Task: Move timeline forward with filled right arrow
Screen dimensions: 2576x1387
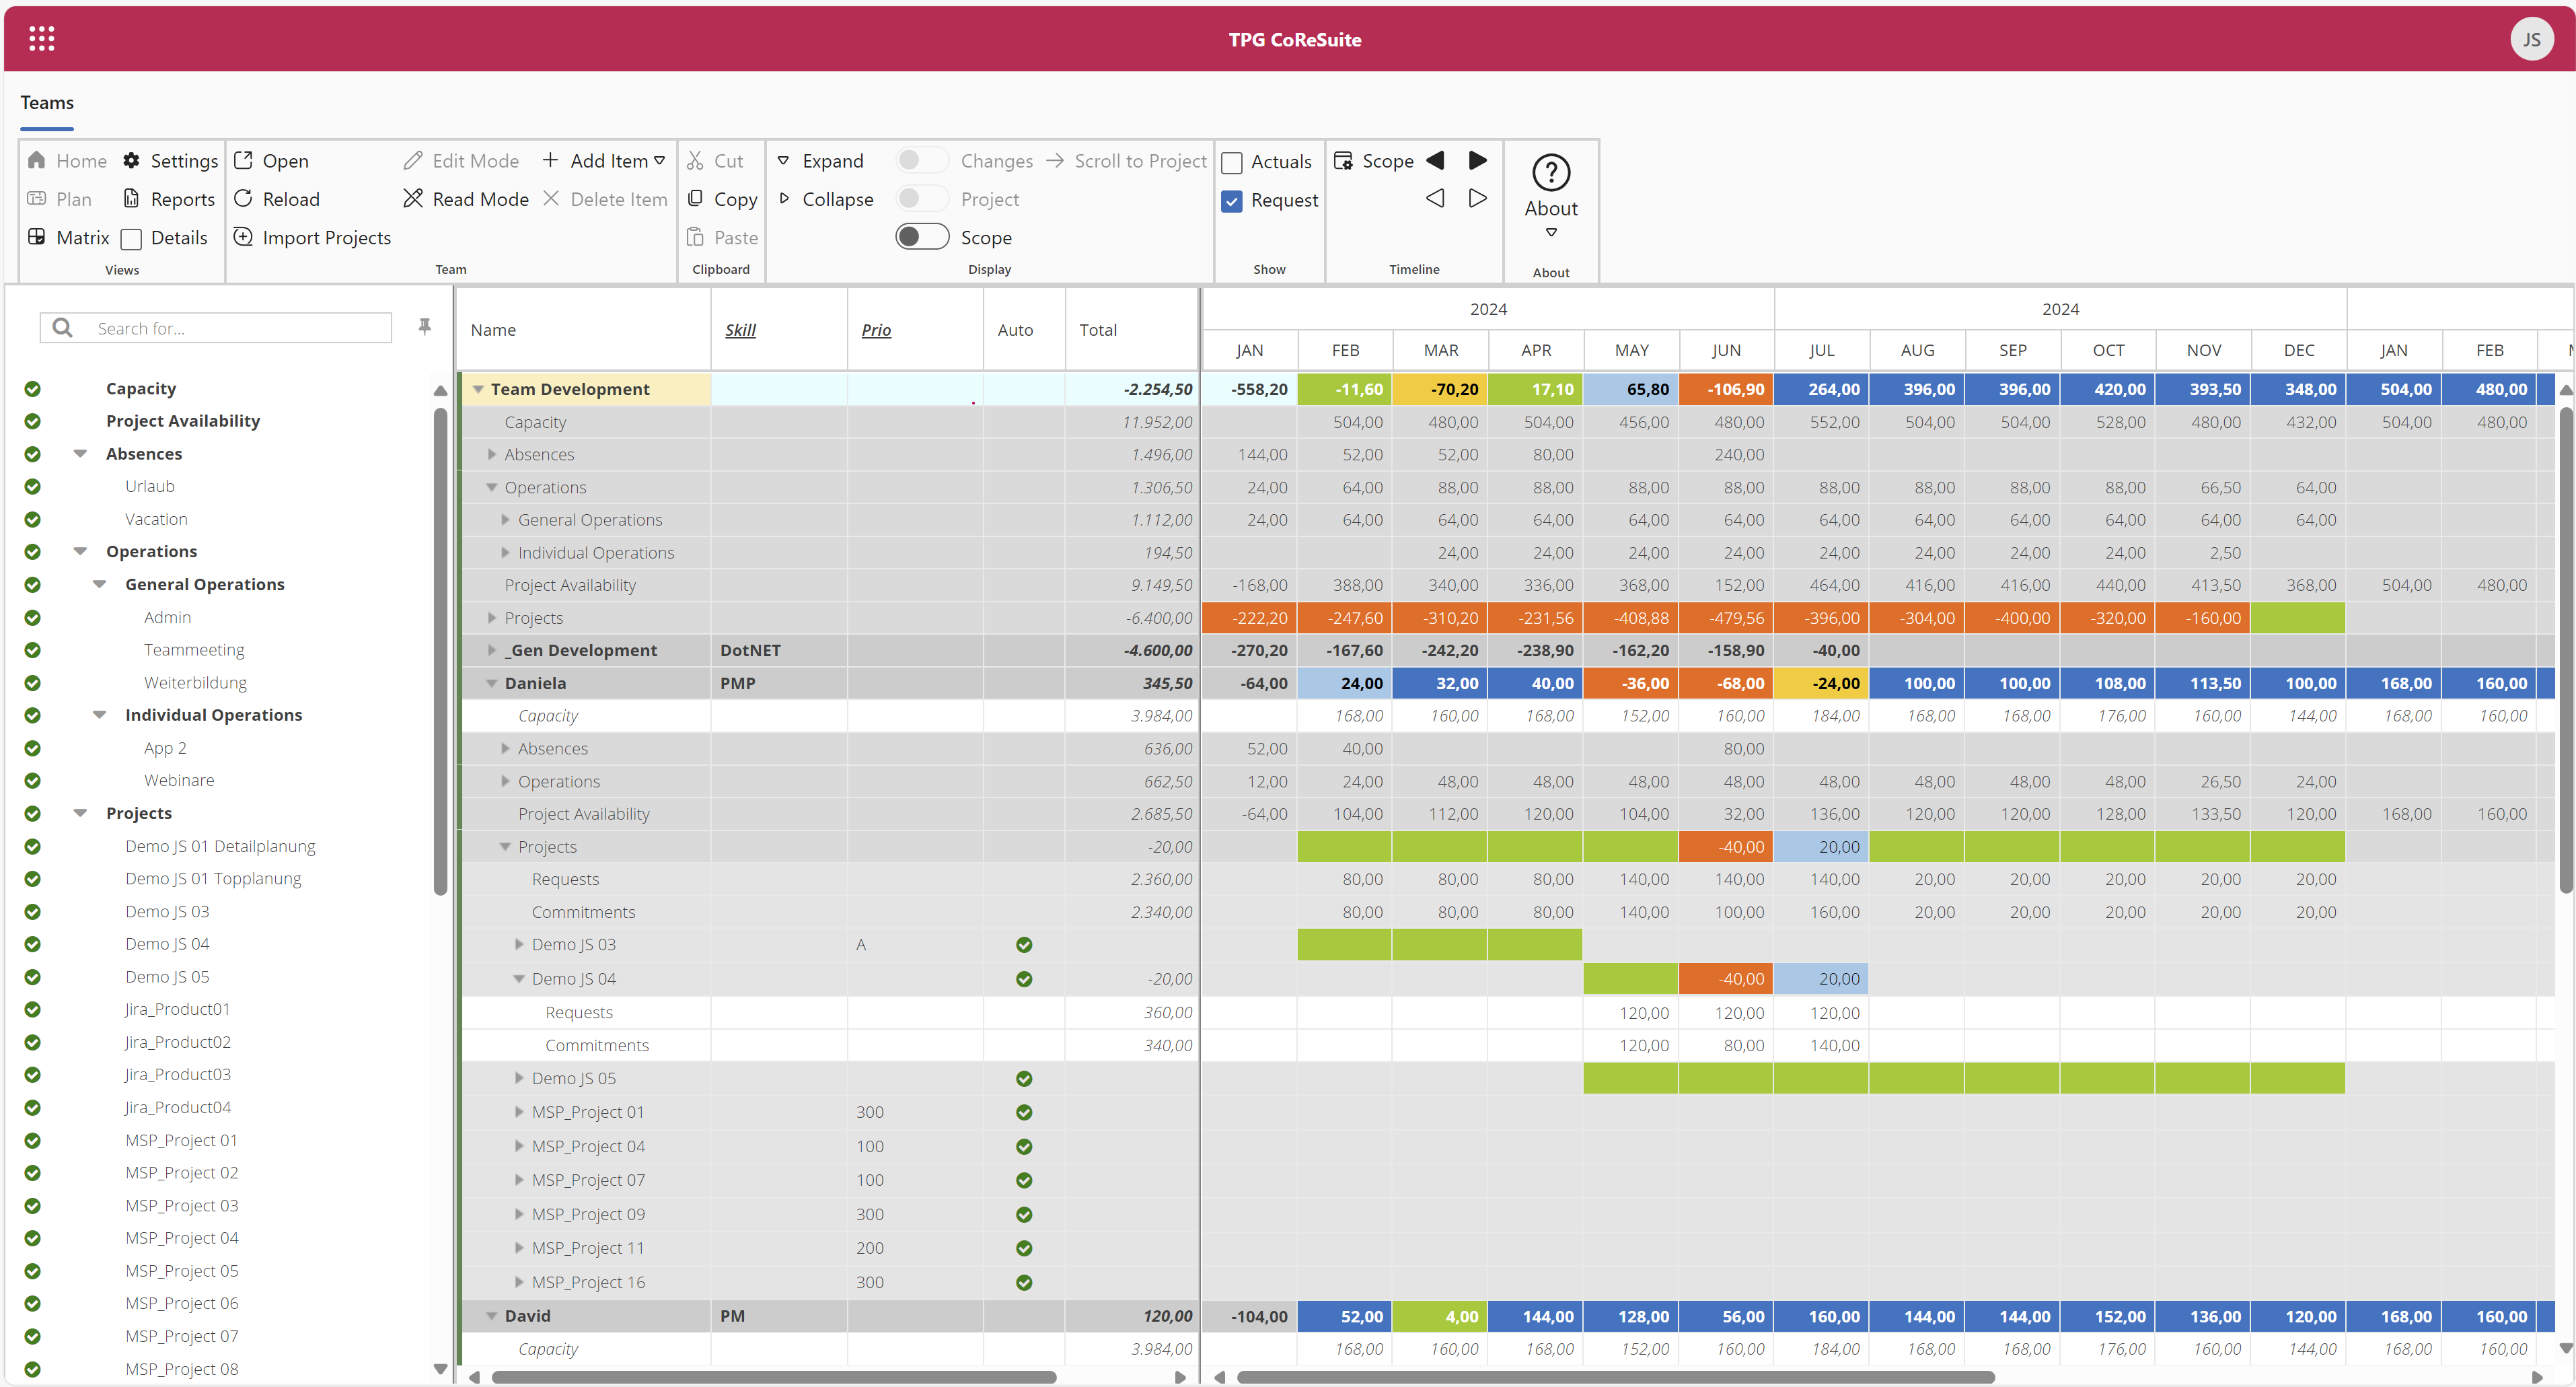Action: (x=1477, y=161)
